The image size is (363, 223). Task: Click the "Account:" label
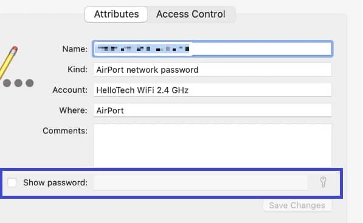[70, 90]
